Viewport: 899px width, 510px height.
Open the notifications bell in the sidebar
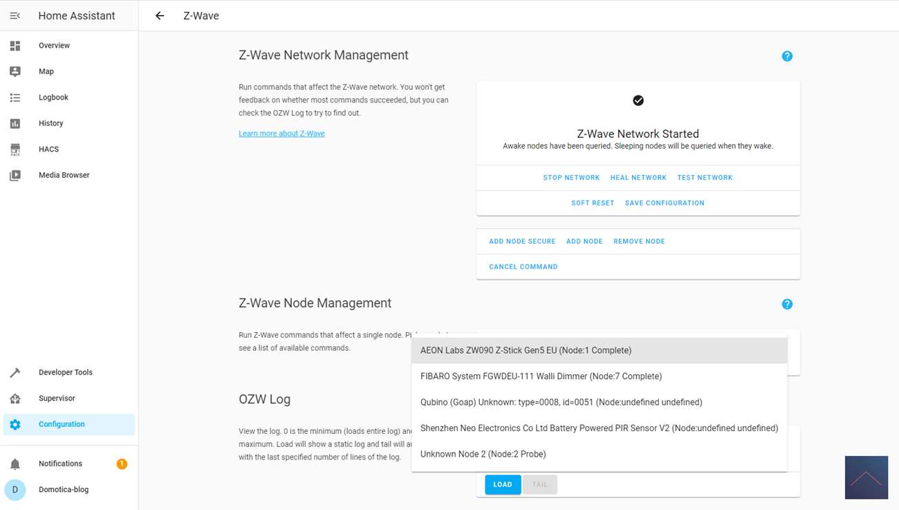15,464
